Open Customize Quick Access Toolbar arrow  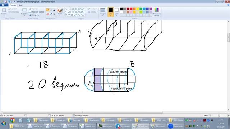point(14,1)
